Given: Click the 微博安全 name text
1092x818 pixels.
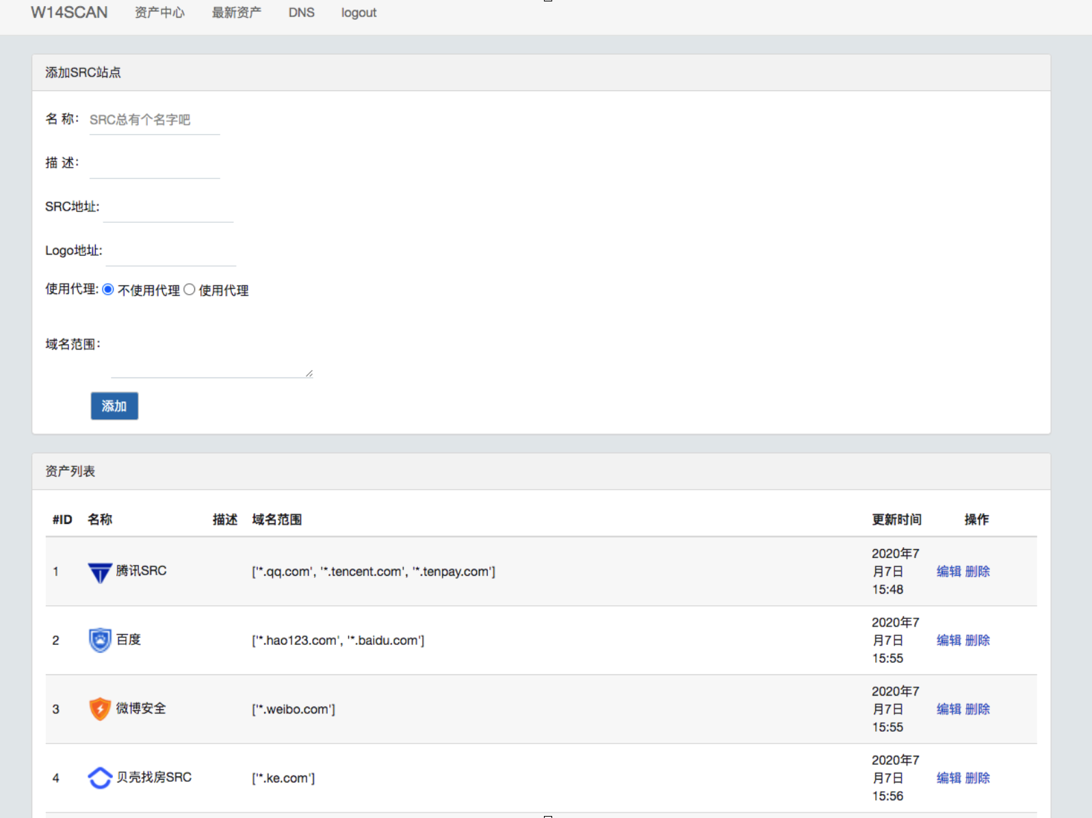Looking at the screenshot, I should pyautogui.click(x=141, y=709).
